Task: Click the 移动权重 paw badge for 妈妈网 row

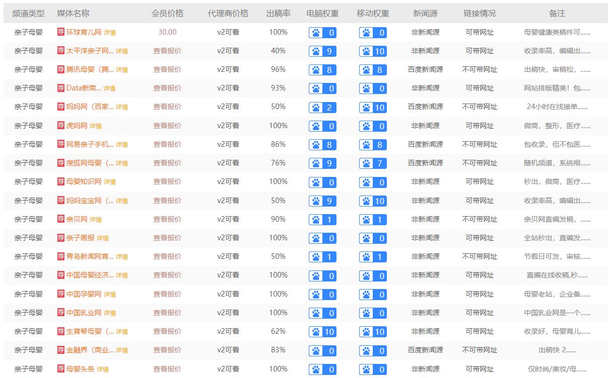Action: (373, 107)
